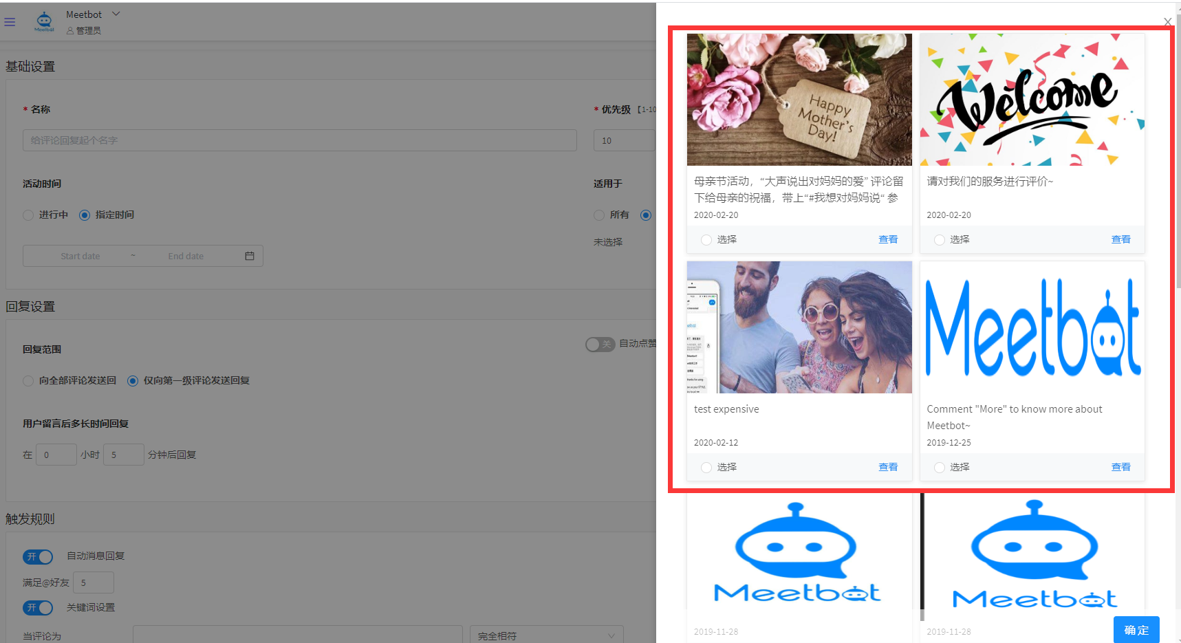
Task: Open the test expensive post thumbnail
Action: tap(799, 327)
